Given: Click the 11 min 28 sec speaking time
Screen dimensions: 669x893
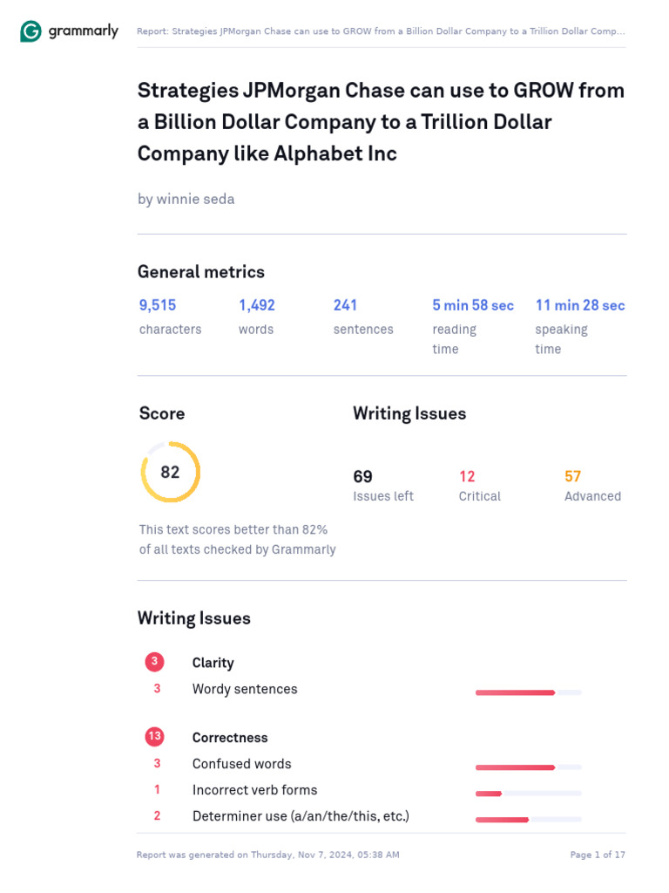Looking at the screenshot, I should click(x=580, y=305).
